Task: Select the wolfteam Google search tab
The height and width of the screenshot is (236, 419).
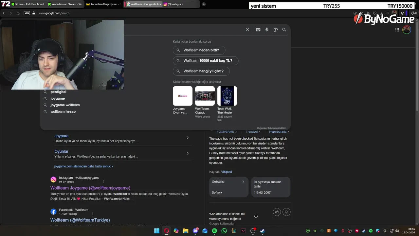Action: pos(143,4)
